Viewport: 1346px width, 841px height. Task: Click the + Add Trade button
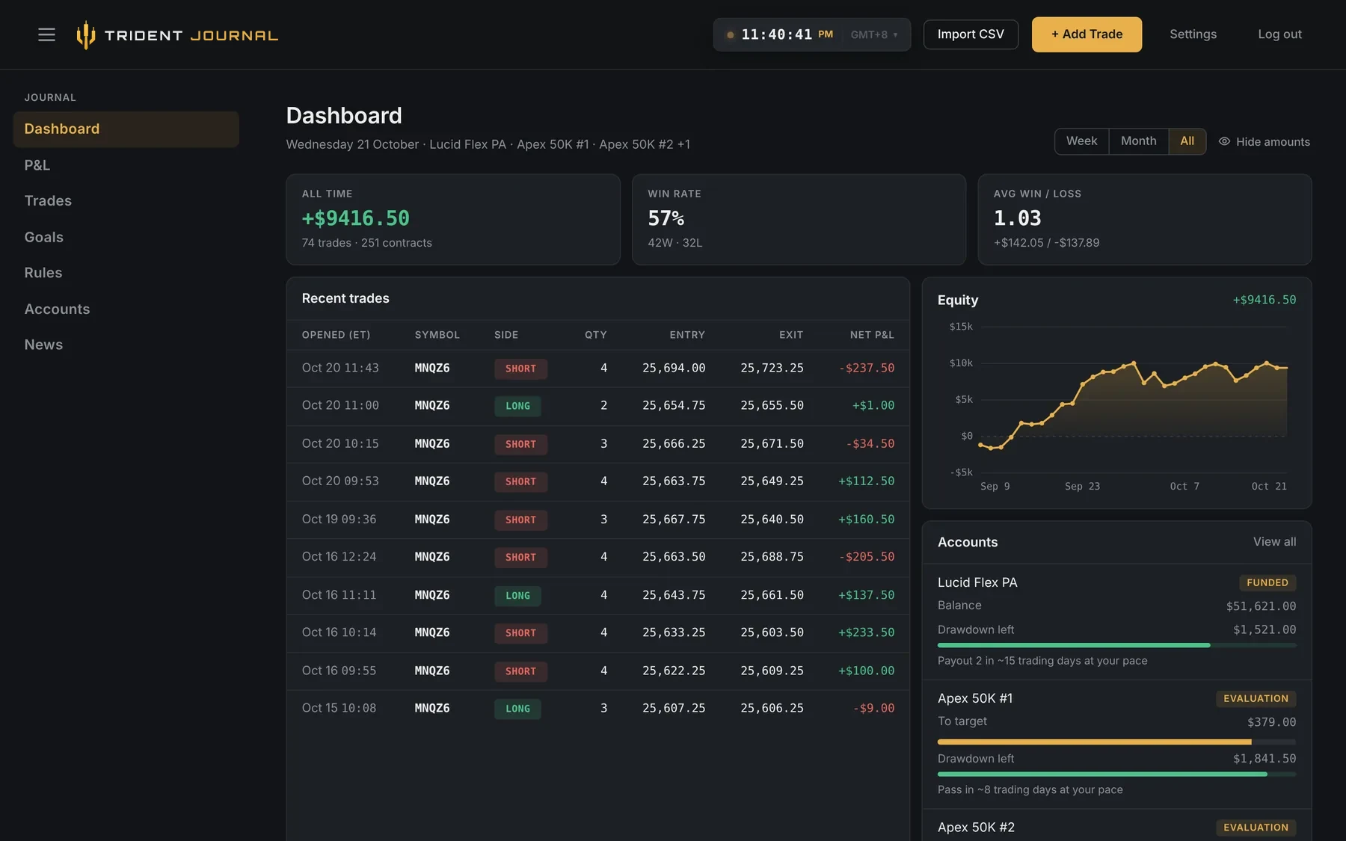pos(1087,34)
